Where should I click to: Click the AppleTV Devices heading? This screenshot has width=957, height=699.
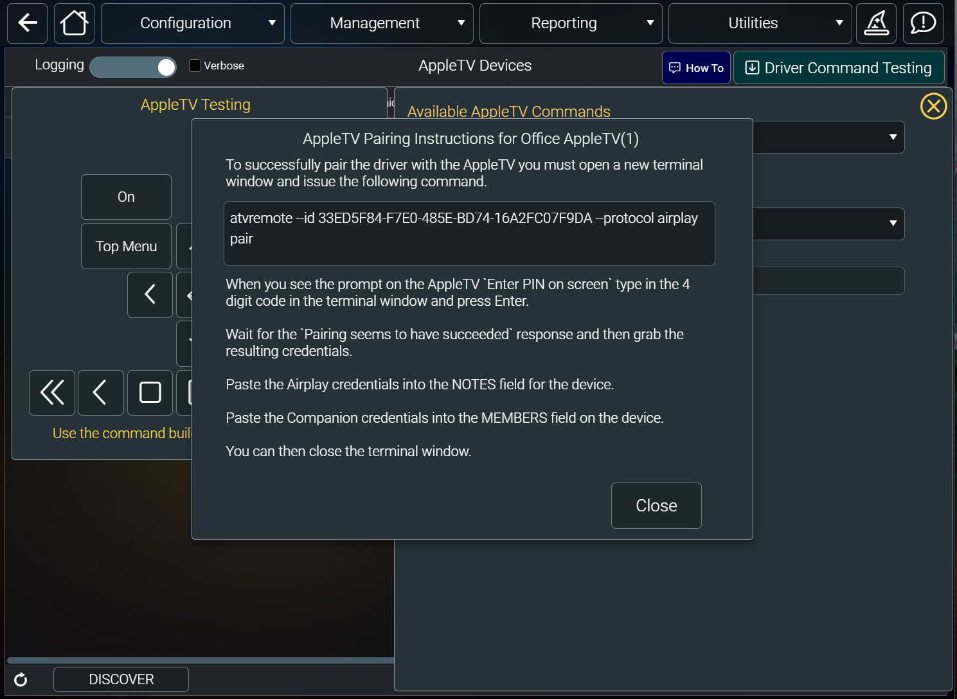(x=475, y=66)
